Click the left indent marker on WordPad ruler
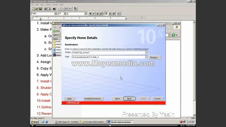 click(41, 19)
